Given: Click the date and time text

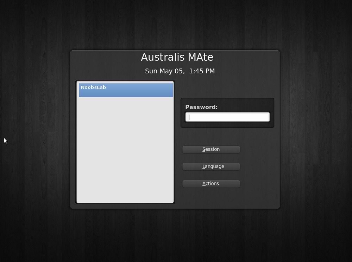Looking at the screenshot, I should [180, 71].
